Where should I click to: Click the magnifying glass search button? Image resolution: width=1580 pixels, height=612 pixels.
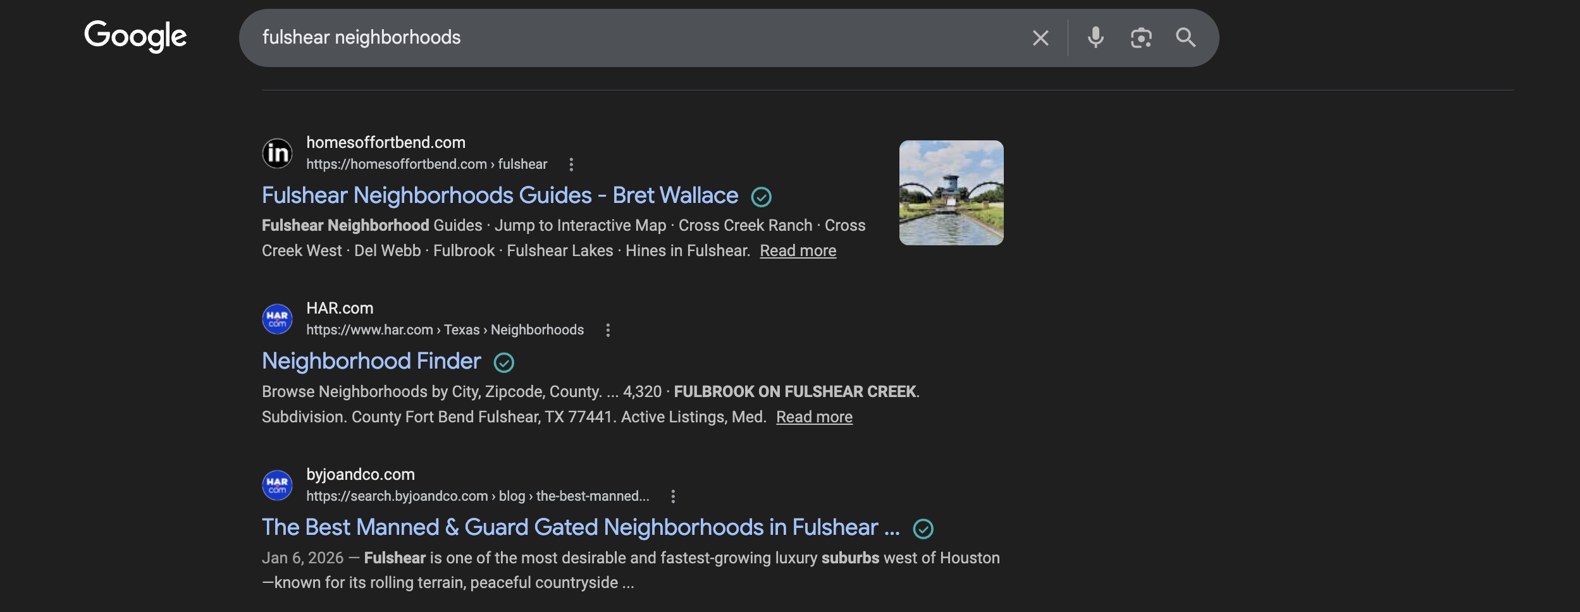[x=1186, y=38]
